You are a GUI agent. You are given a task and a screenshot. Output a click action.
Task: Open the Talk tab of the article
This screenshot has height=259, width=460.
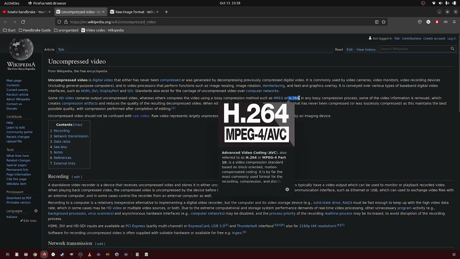pyautogui.click(x=61, y=50)
